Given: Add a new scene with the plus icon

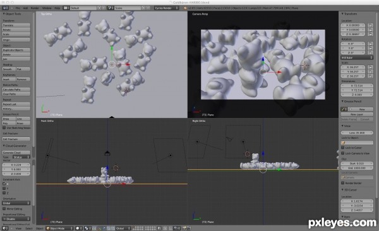Looking at the screenshot, I should pyautogui.click(x=143, y=8).
